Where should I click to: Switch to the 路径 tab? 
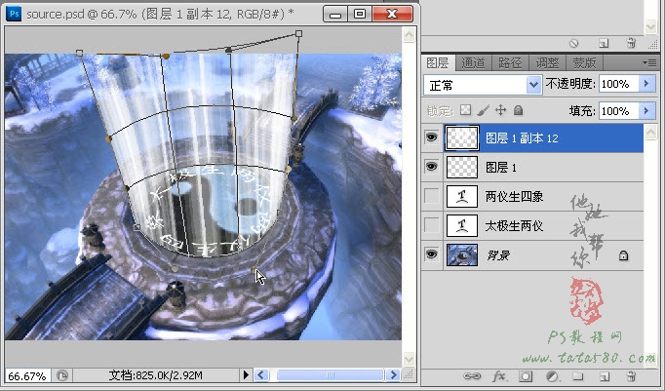coord(510,62)
